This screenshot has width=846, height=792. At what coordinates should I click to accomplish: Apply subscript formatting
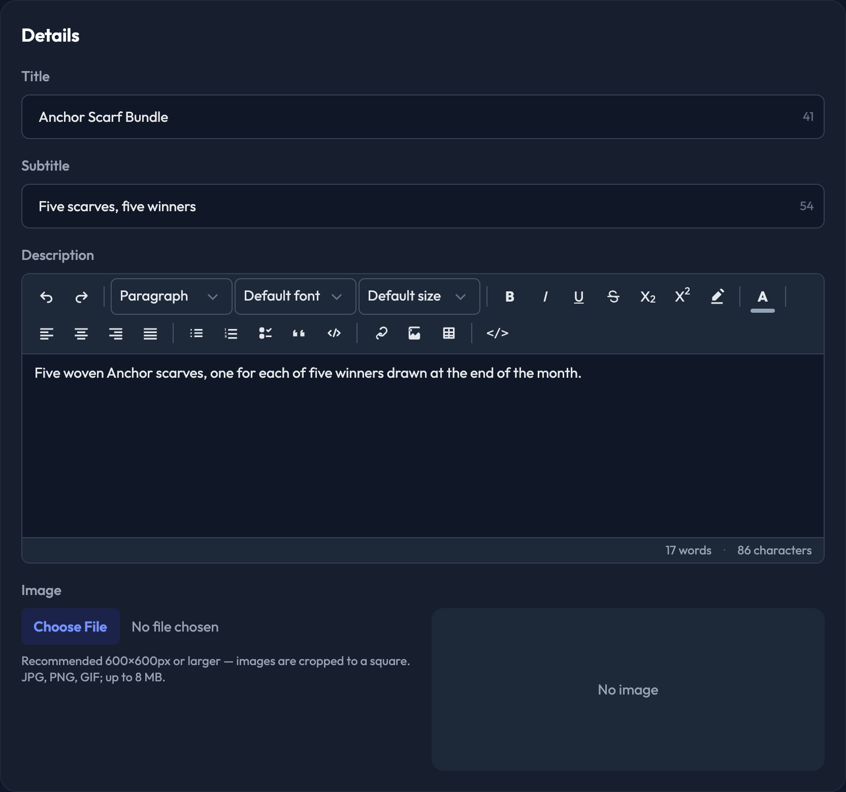coord(647,296)
